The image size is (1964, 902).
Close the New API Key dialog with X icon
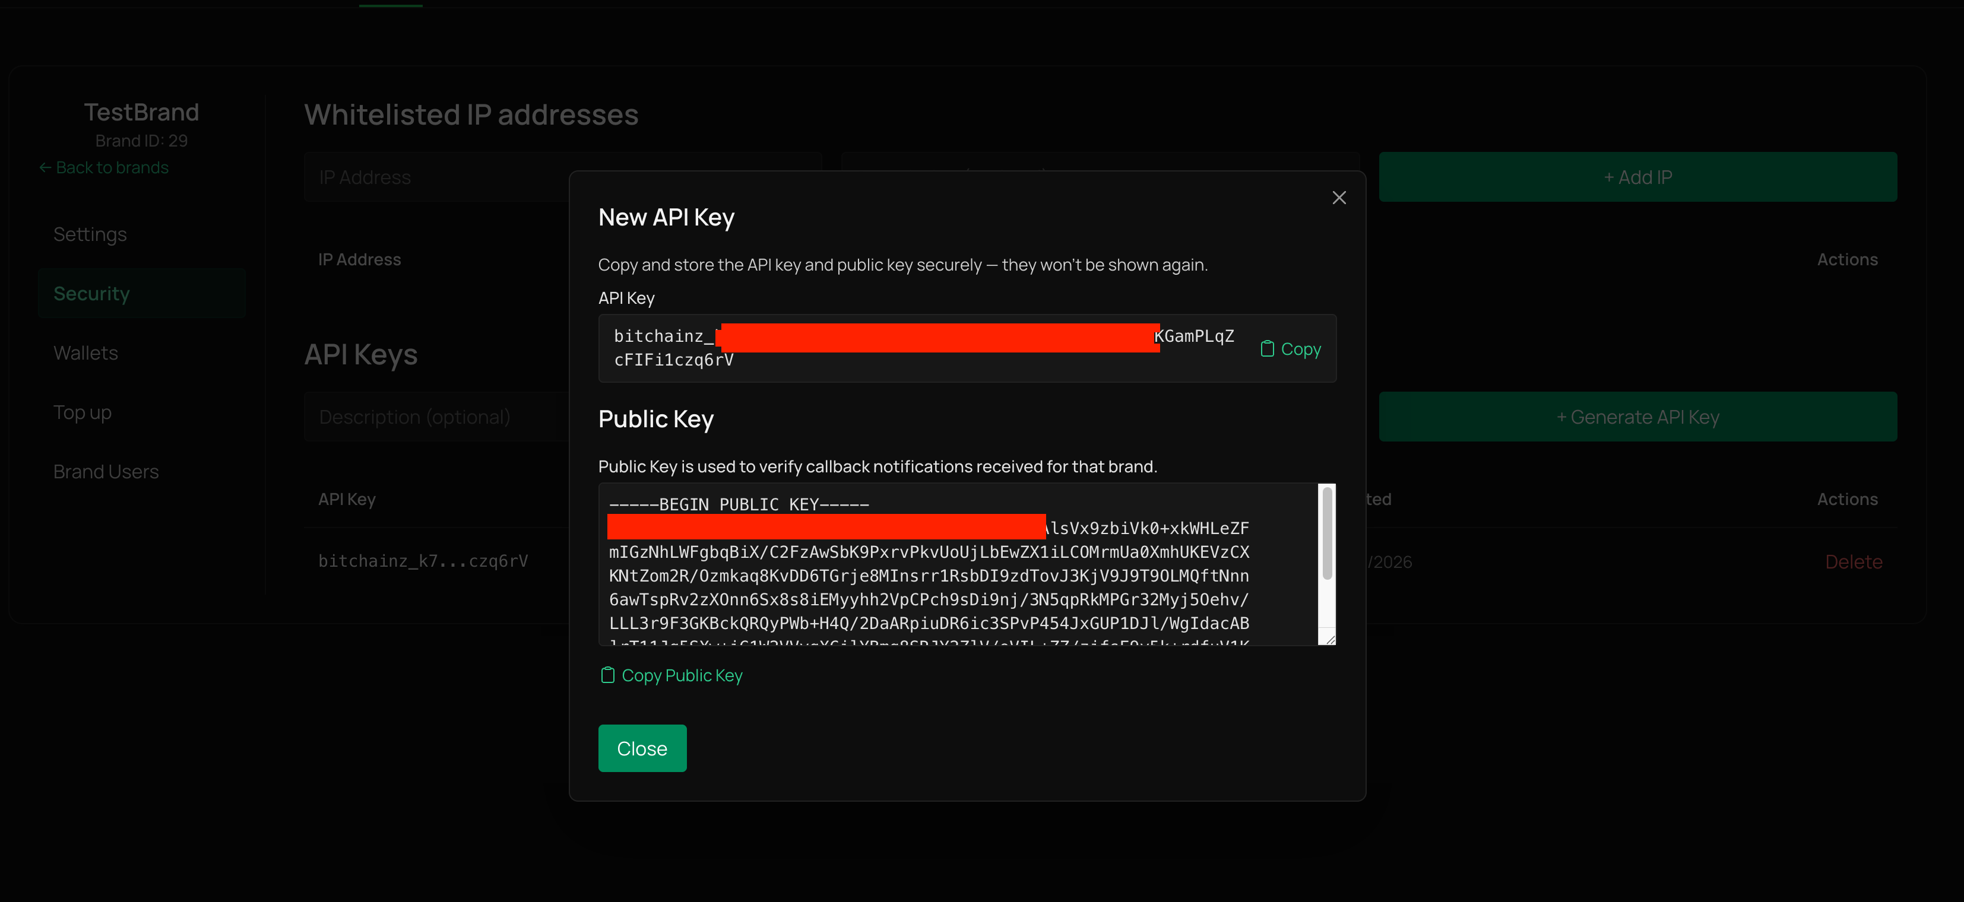point(1339,198)
